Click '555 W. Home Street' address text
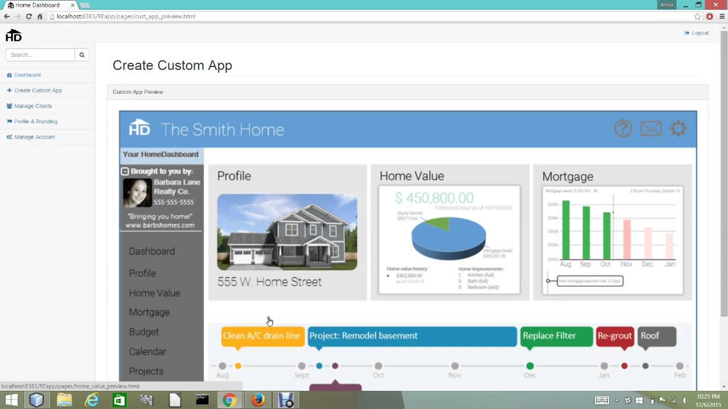This screenshot has width=728, height=409. coord(270,282)
